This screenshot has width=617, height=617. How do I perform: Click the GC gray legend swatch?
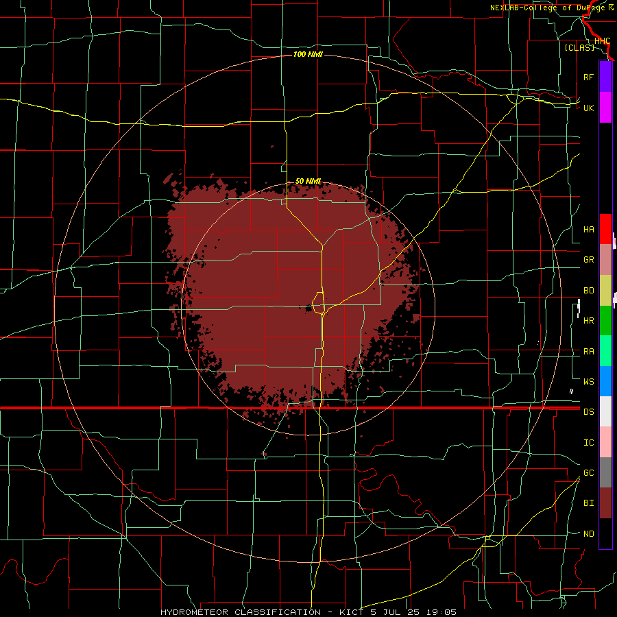tap(605, 472)
